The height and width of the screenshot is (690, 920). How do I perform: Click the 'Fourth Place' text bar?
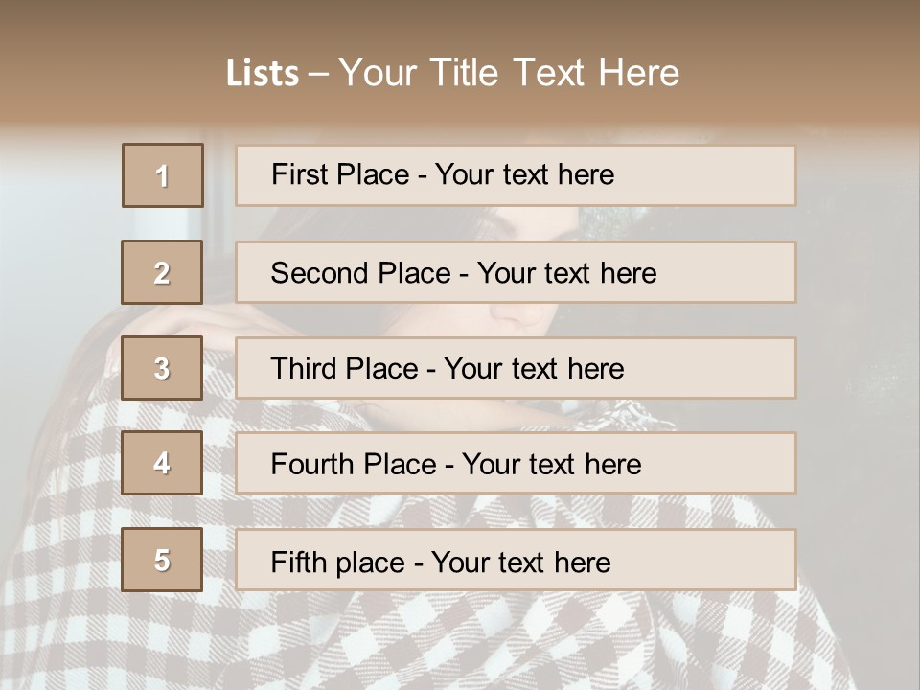pos(516,463)
